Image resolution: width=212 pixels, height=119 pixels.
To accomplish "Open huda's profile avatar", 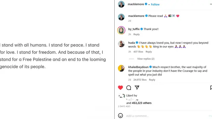I will pyautogui.click(x=121, y=44).
